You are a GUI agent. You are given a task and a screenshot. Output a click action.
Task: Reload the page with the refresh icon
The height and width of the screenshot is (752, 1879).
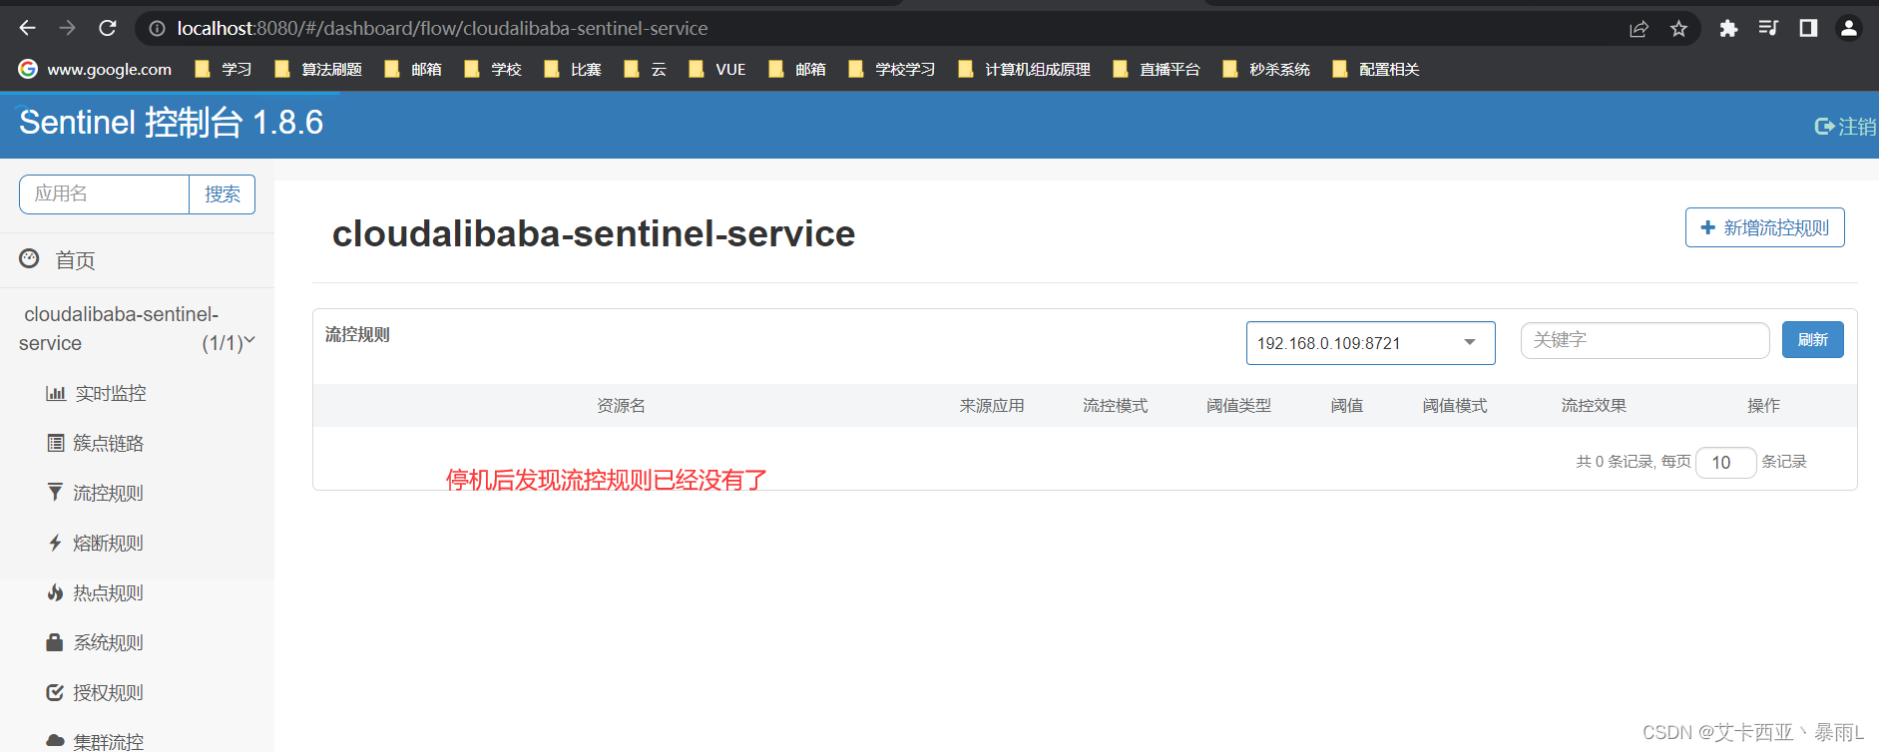click(x=107, y=28)
